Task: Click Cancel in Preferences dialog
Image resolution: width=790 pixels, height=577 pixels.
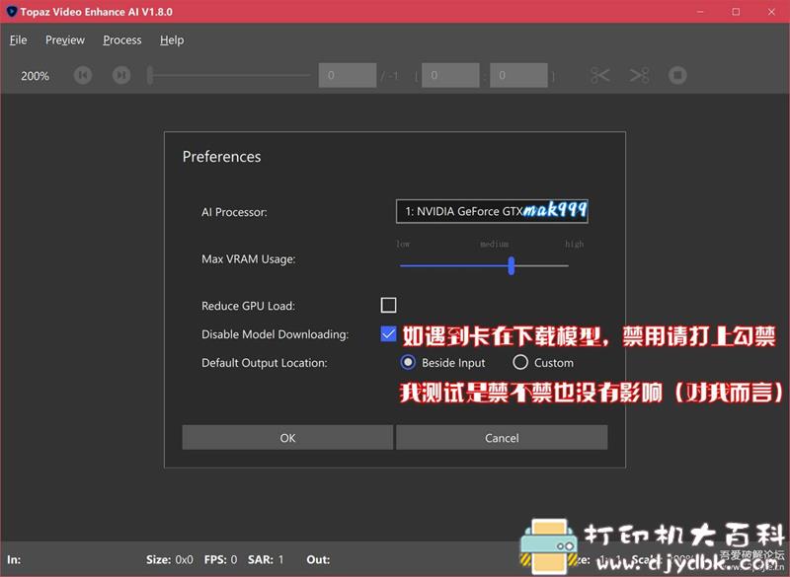Action: pos(502,438)
